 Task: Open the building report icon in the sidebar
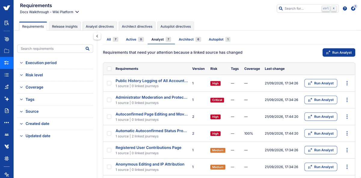coord(7,23)
